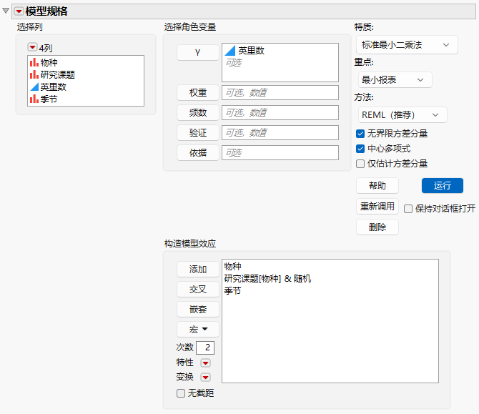Select the 研究课题 column in the column list
The image size is (479, 414).
(52, 75)
